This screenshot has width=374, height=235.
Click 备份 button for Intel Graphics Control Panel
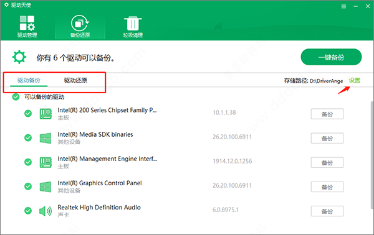point(327,187)
